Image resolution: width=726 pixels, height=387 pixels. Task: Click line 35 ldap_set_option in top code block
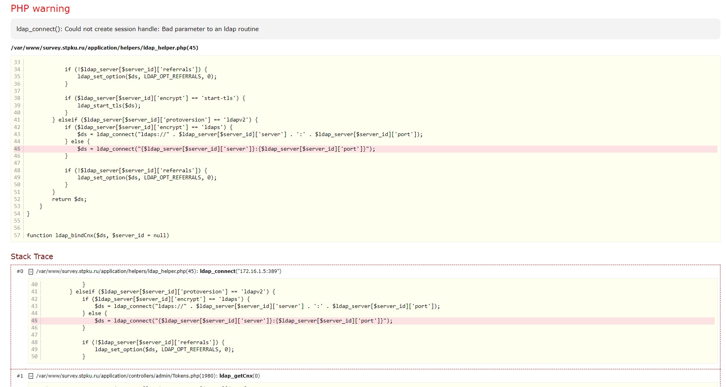click(x=147, y=77)
